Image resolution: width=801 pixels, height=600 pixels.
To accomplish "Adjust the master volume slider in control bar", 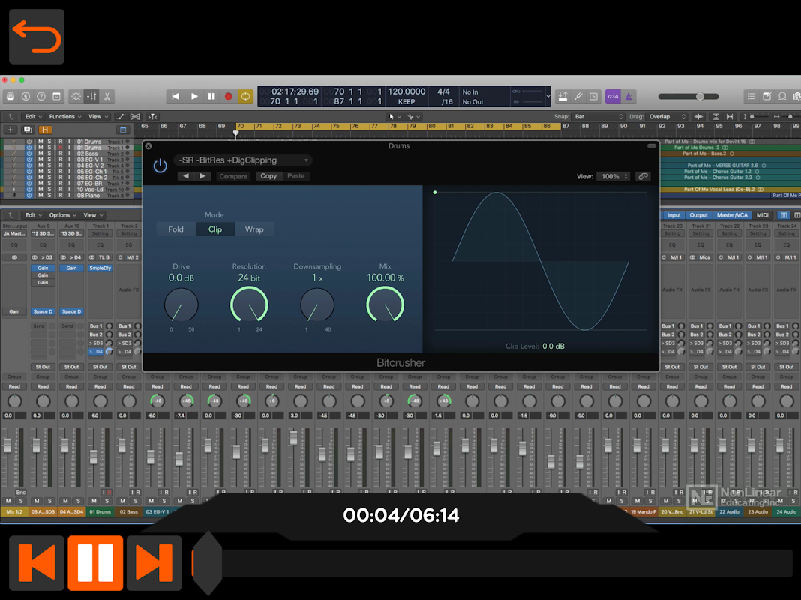I will [688, 96].
